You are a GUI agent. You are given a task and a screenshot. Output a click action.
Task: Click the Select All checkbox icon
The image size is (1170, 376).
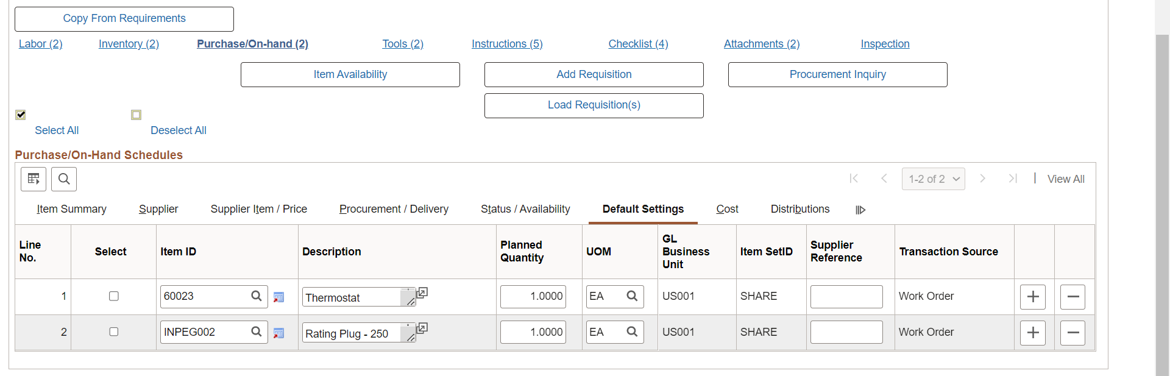pos(21,115)
